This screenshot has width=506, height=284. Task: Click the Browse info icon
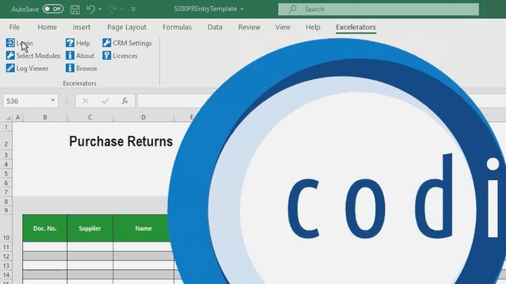click(x=70, y=68)
